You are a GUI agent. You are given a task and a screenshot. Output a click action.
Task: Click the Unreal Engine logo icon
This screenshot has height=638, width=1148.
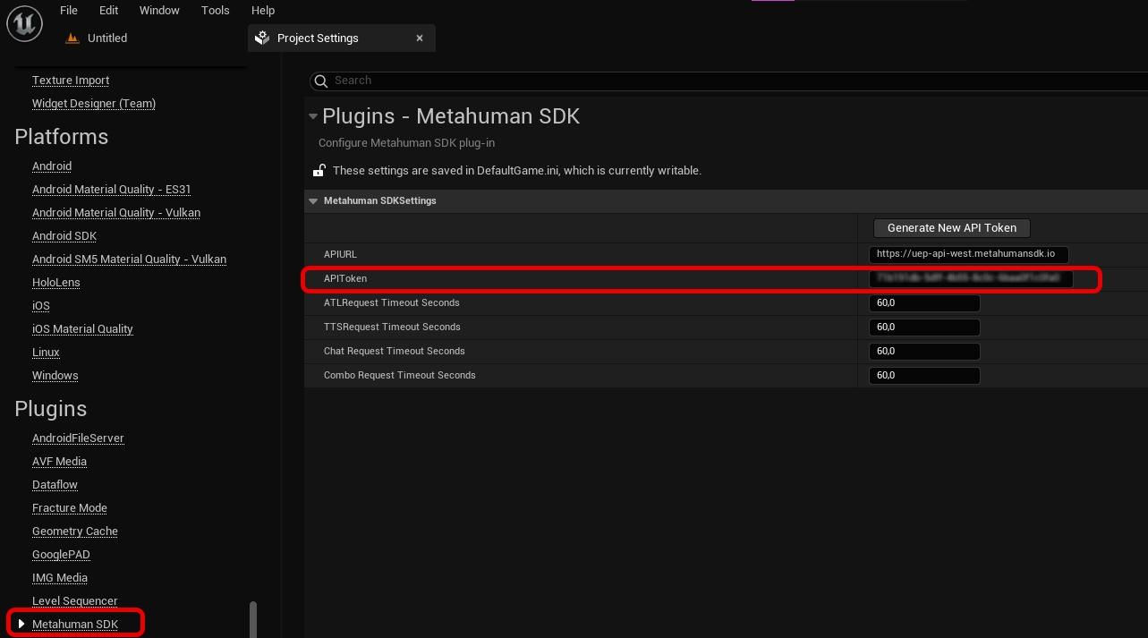pos(24,24)
